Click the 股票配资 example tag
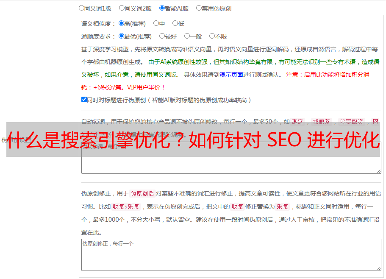386x279 pixels. point(352,122)
